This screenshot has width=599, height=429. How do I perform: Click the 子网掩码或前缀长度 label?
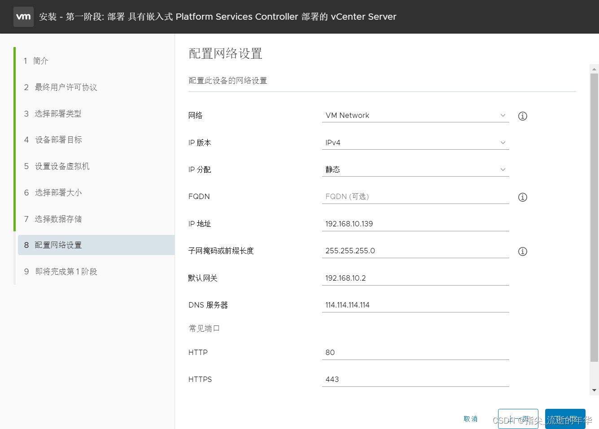click(221, 251)
